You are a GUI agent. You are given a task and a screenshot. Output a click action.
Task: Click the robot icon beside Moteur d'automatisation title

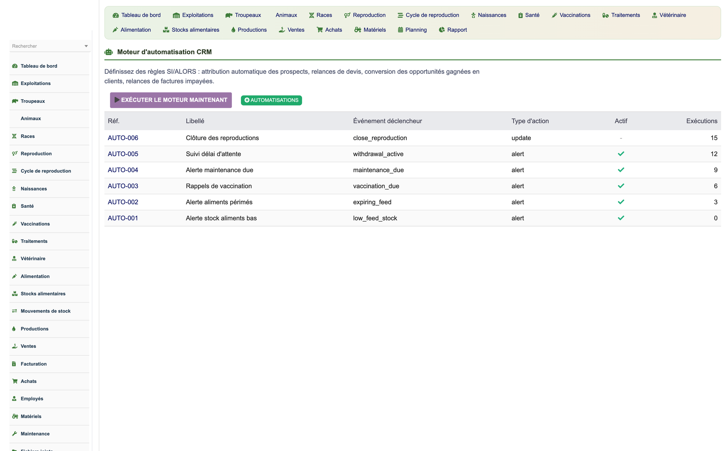coord(109,52)
